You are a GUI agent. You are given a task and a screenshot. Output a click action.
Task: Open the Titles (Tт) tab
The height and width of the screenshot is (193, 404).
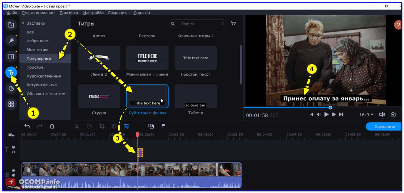click(11, 72)
